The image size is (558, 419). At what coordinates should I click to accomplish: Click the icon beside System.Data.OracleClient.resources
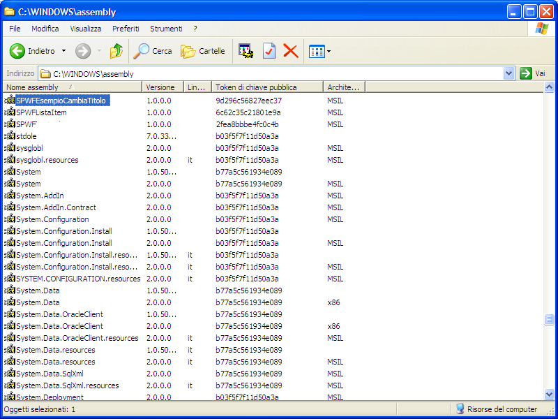coord(10,338)
